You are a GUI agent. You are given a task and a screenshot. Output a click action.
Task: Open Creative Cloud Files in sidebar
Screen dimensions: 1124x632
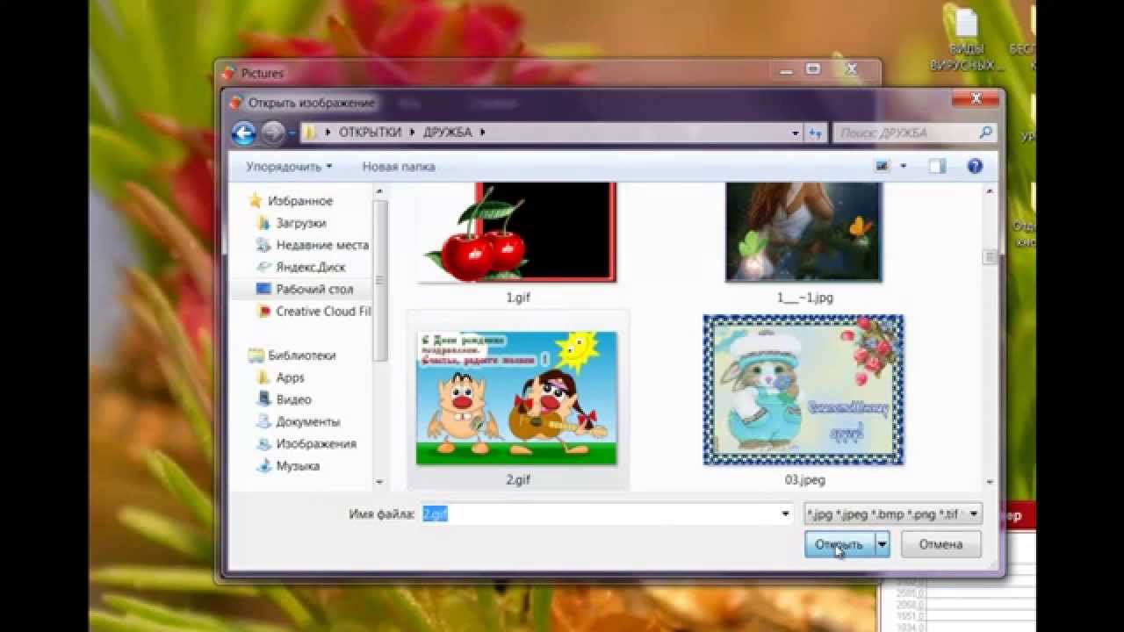(x=322, y=311)
